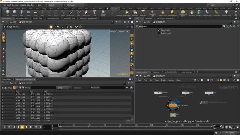Add a Camera from Lights shelf
Image resolution: width=240 pixels, height=135 pixels.
click(x=119, y=13)
